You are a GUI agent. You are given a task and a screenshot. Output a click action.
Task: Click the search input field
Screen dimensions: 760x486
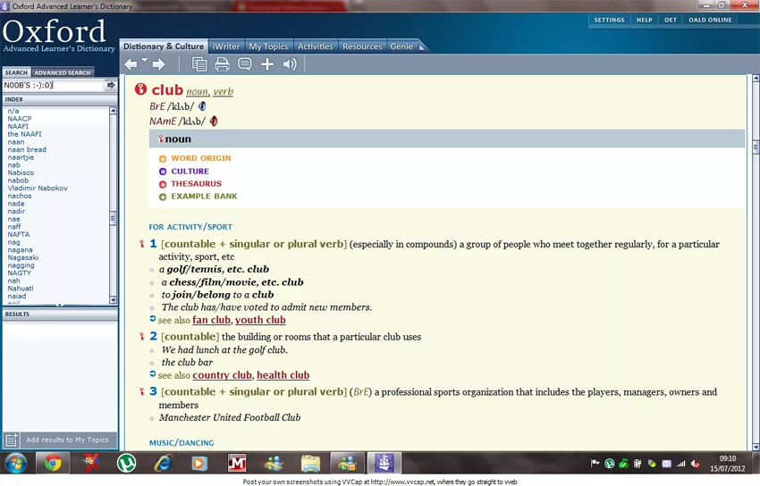(54, 85)
